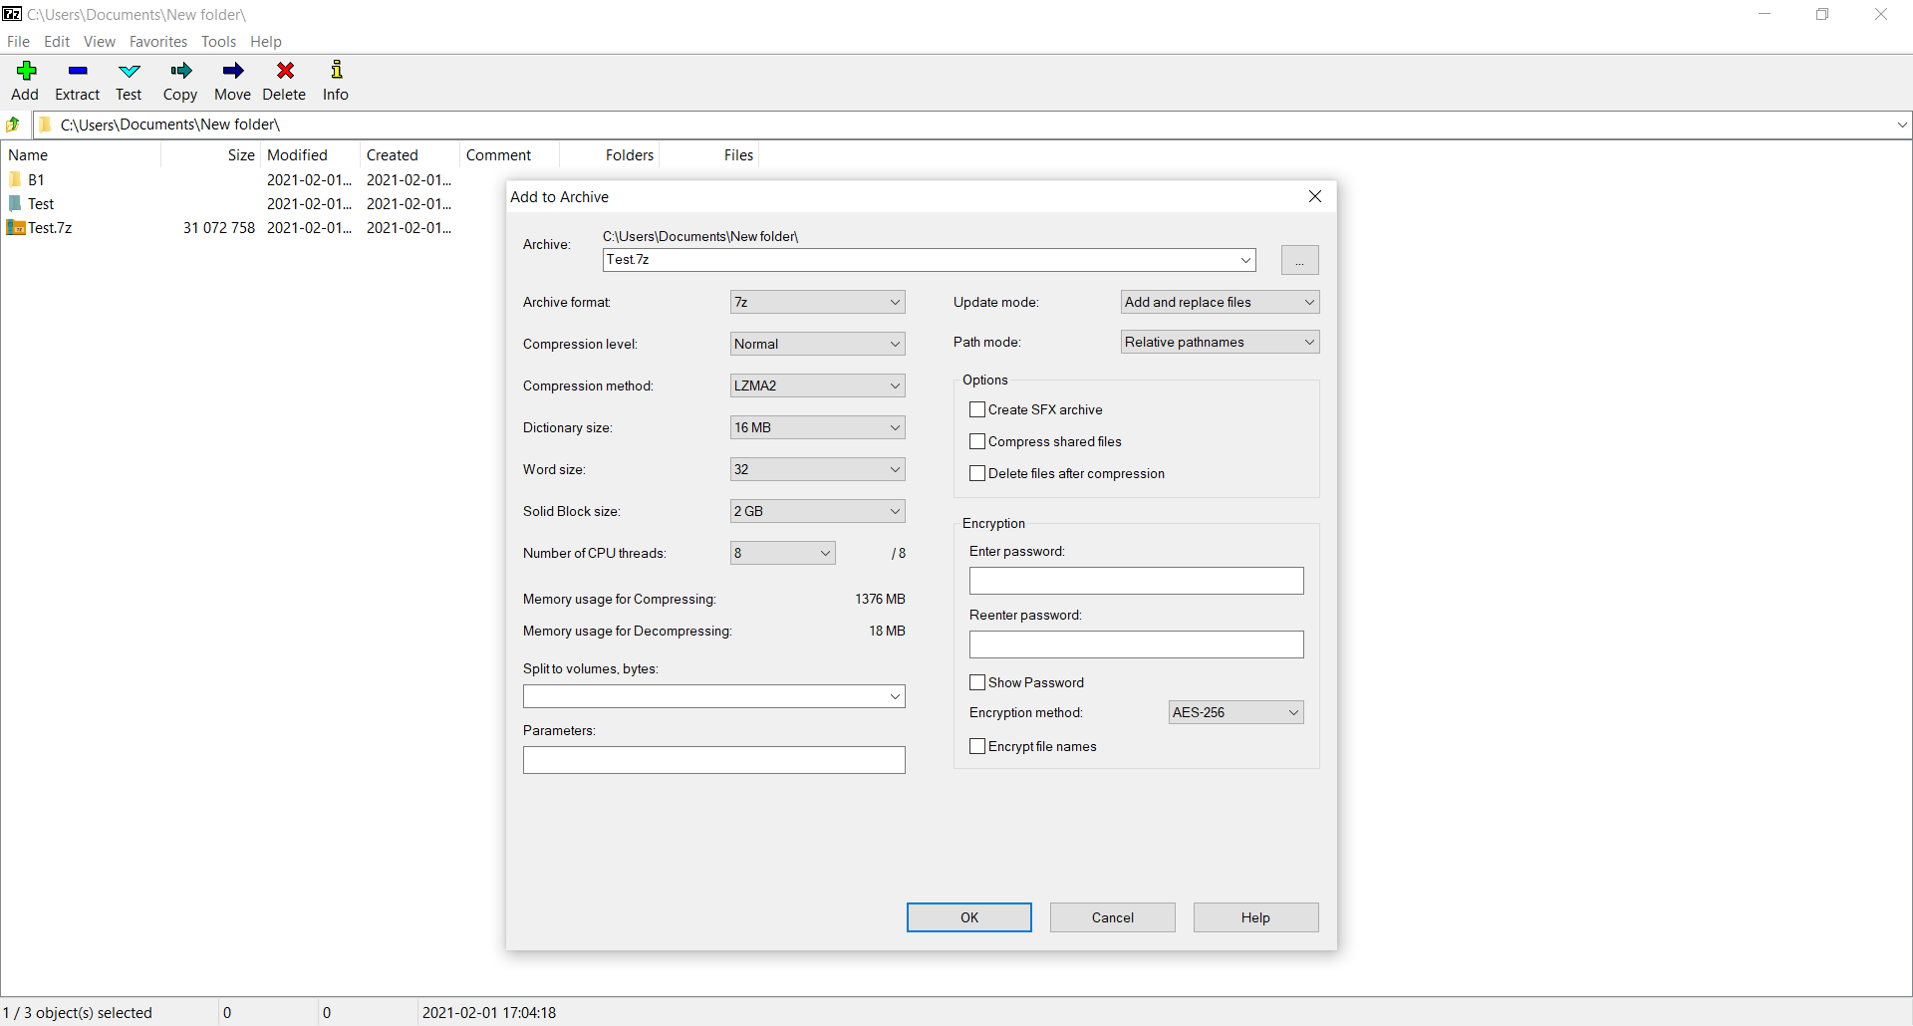This screenshot has width=1913, height=1026.
Task: Click the up-folder icon beside address bar
Action: [14, 125]
